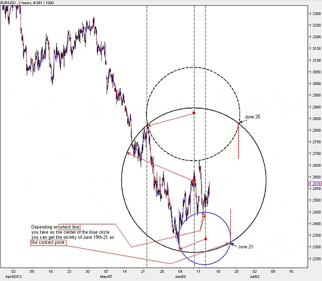The width and height of the screenshot is (322, 281).
Task: Select the 25 date tick label
Action: 236,272
